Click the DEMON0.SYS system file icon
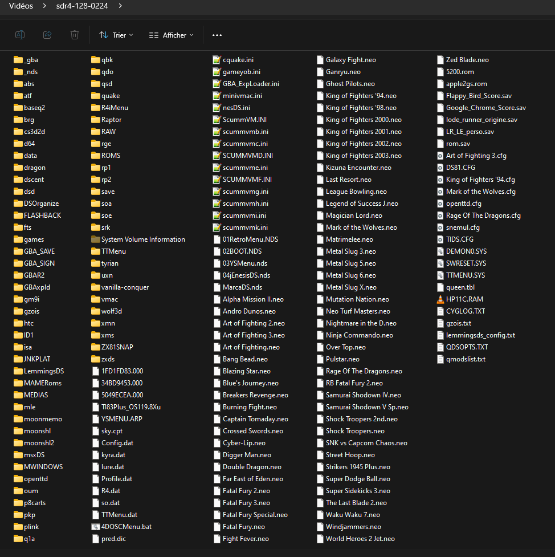 coord(440,251)
